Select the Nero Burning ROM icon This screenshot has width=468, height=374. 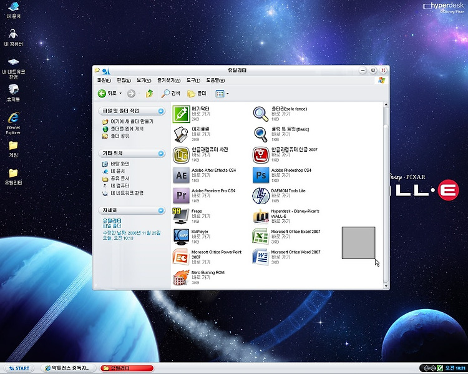point(181,277)
